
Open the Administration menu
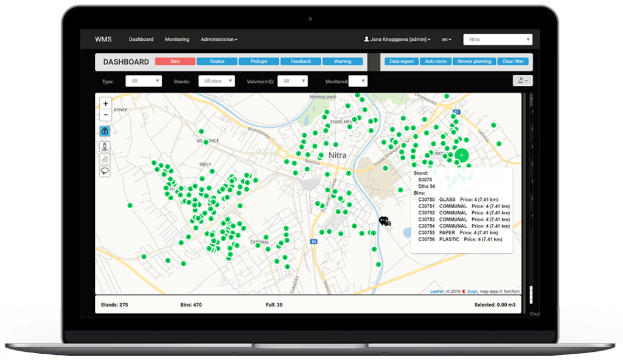click(218, 39)
